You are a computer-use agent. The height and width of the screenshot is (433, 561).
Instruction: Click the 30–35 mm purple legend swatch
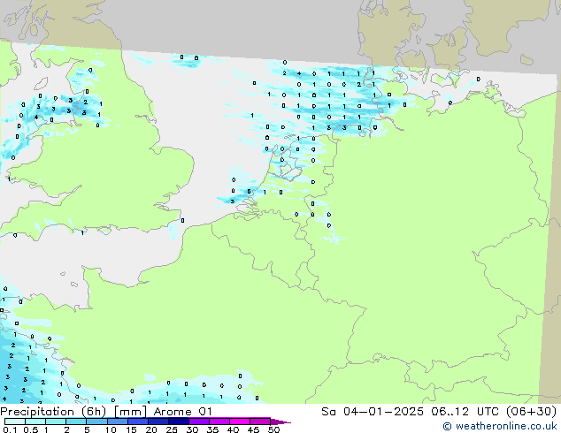[198, 422]
